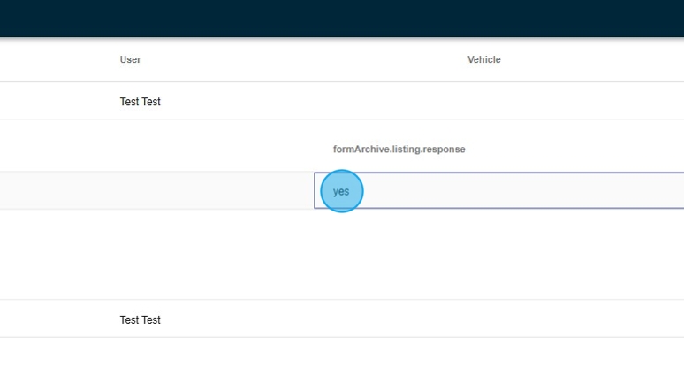Click header row space right of Vehicle
This screenshot has width=684, height=384.
point(601,60)
